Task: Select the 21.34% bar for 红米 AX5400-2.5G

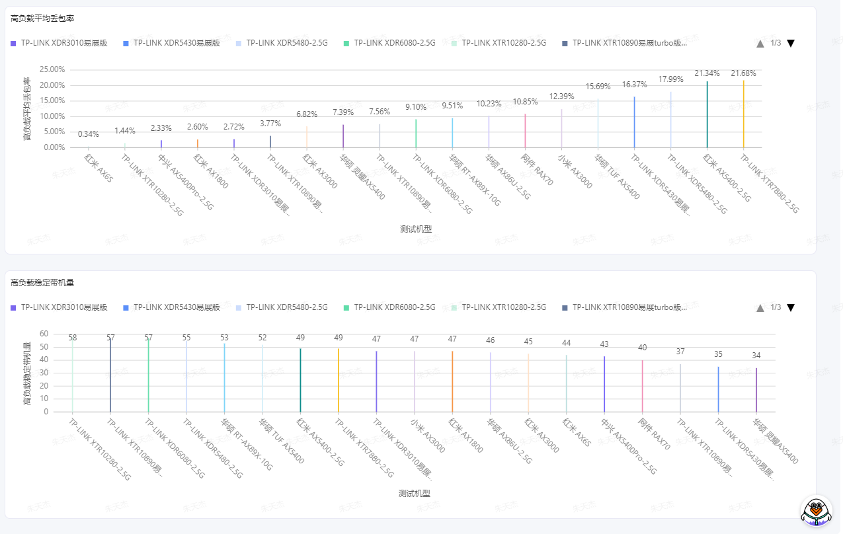Action: [x=707, y=114]
